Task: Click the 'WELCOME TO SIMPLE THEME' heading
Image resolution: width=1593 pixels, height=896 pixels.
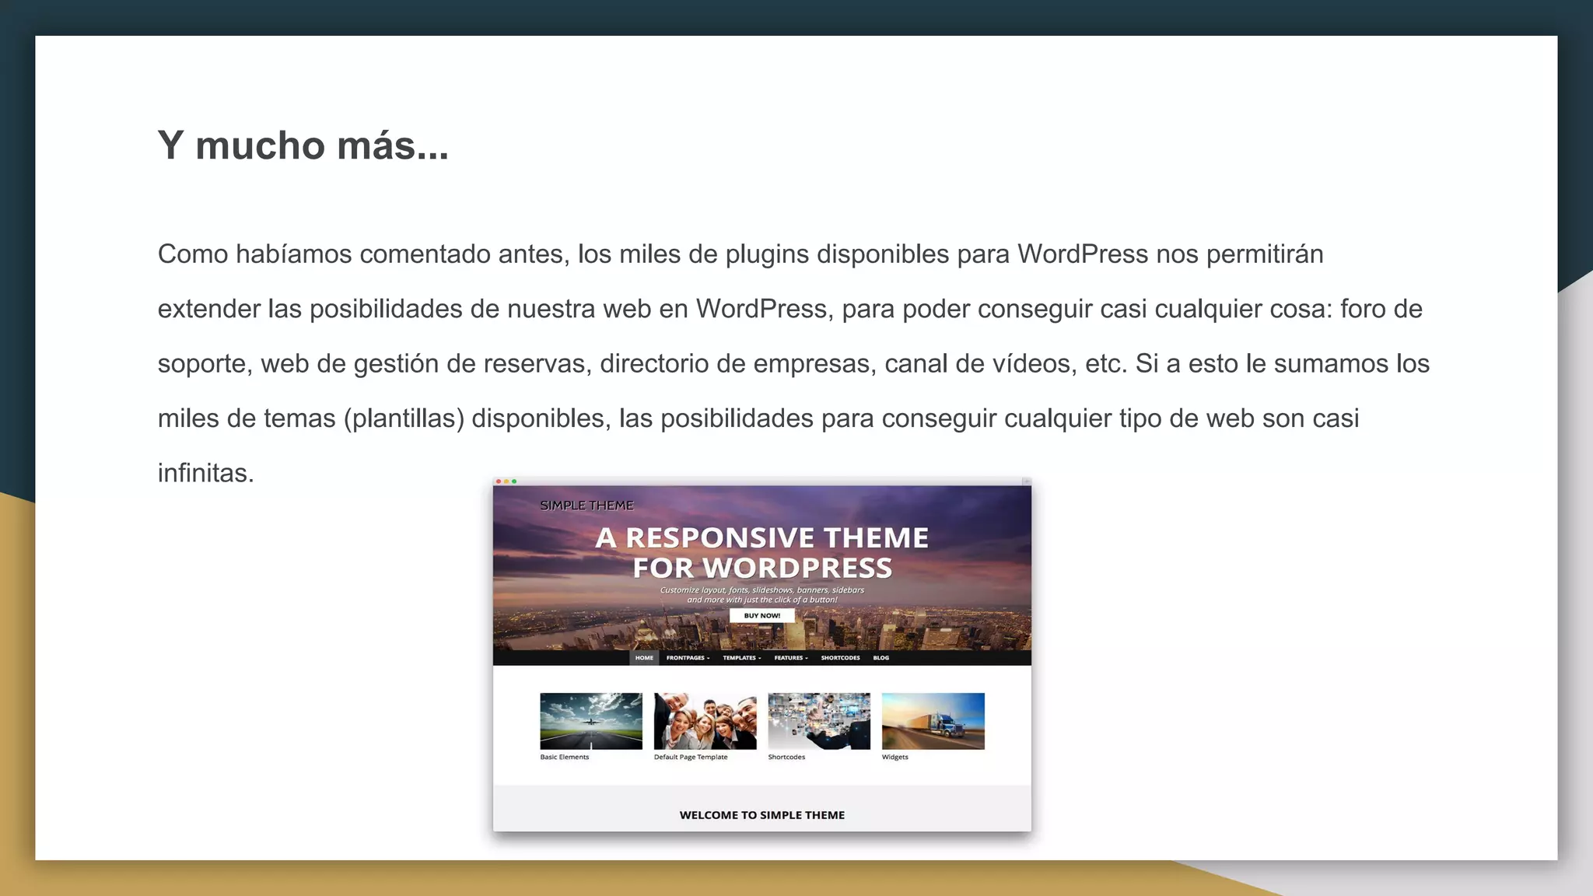Action: 762,815
